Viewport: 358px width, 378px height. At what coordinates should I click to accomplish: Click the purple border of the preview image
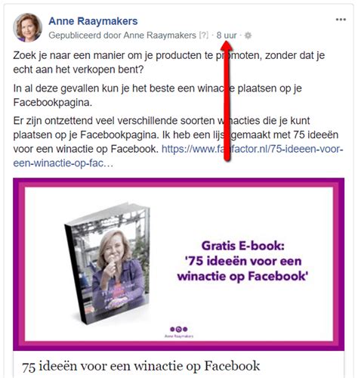(179, 182)
